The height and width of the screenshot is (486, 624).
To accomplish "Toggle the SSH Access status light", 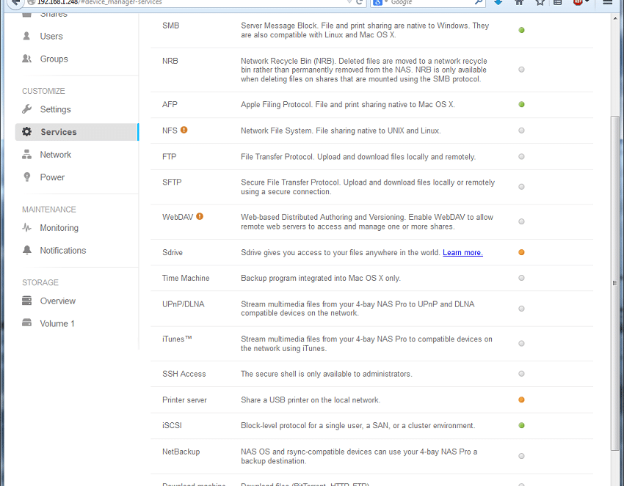I will 521,374.
